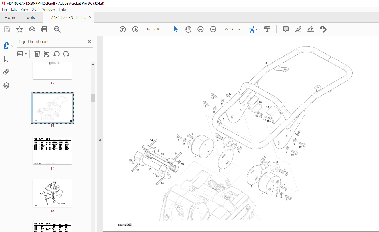Select the page 17 thumbnail

point(52,151)
